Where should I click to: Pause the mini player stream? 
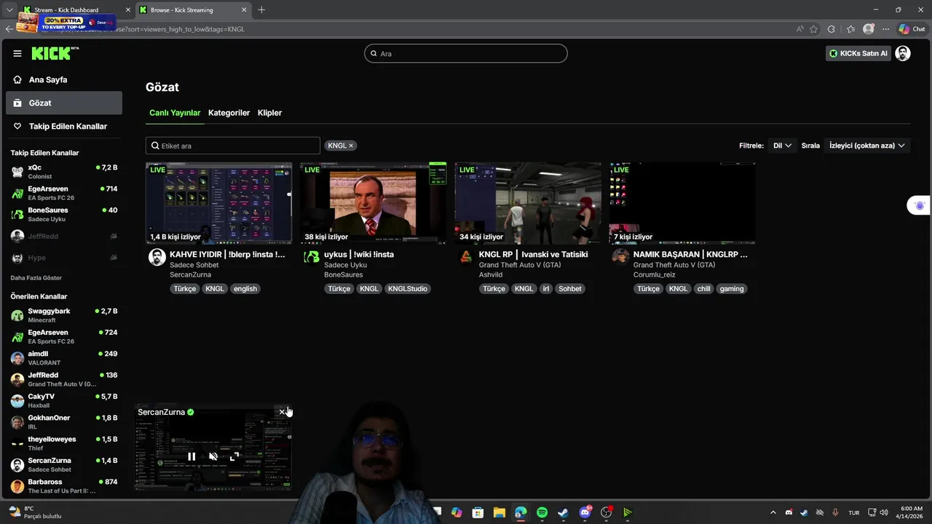191,457
